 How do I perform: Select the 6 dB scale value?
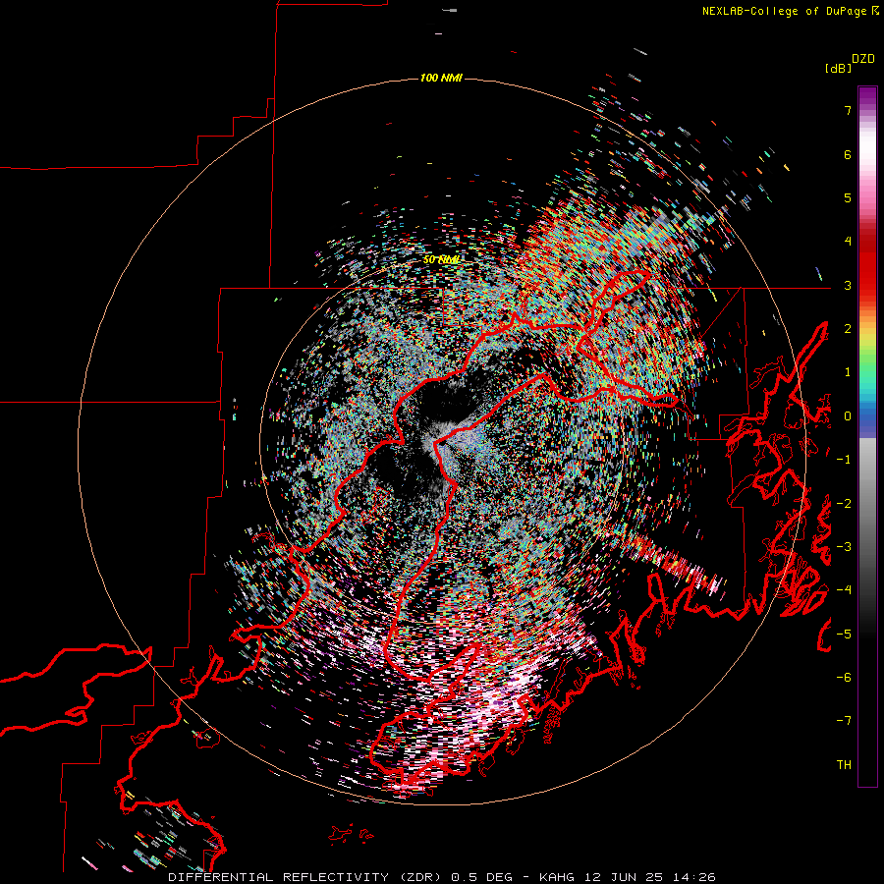click(848, 154)
